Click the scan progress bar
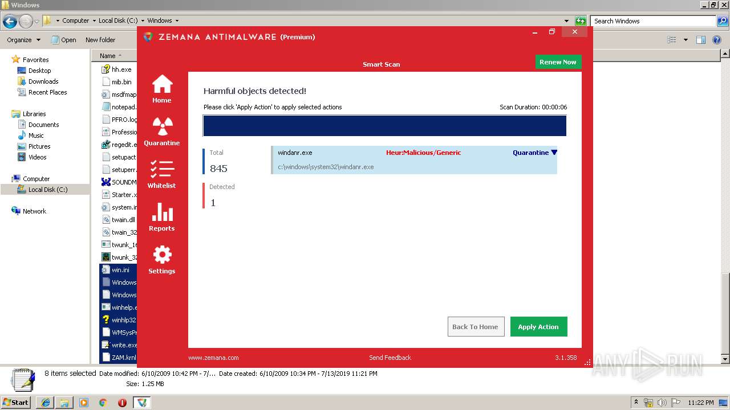The width and height of the screenshot is (730, 410). pyautogui.click(x=384, y=126)
